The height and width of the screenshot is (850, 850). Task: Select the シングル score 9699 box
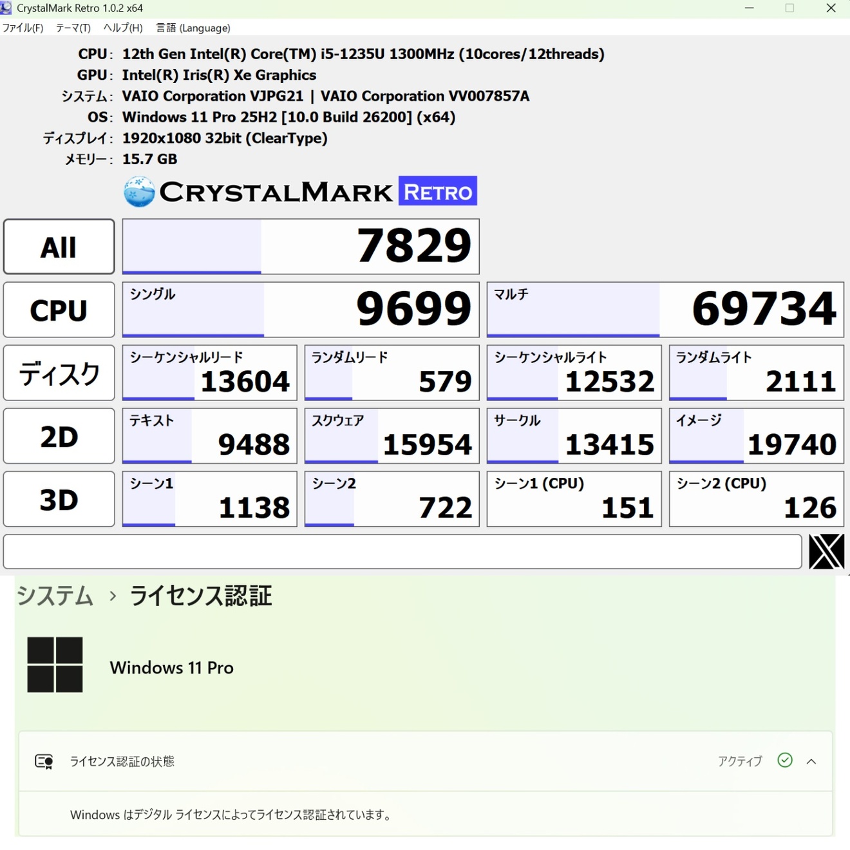[x=301, y=310]
